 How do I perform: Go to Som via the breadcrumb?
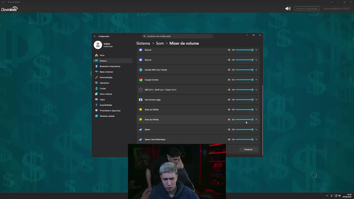tap(160, 43)
